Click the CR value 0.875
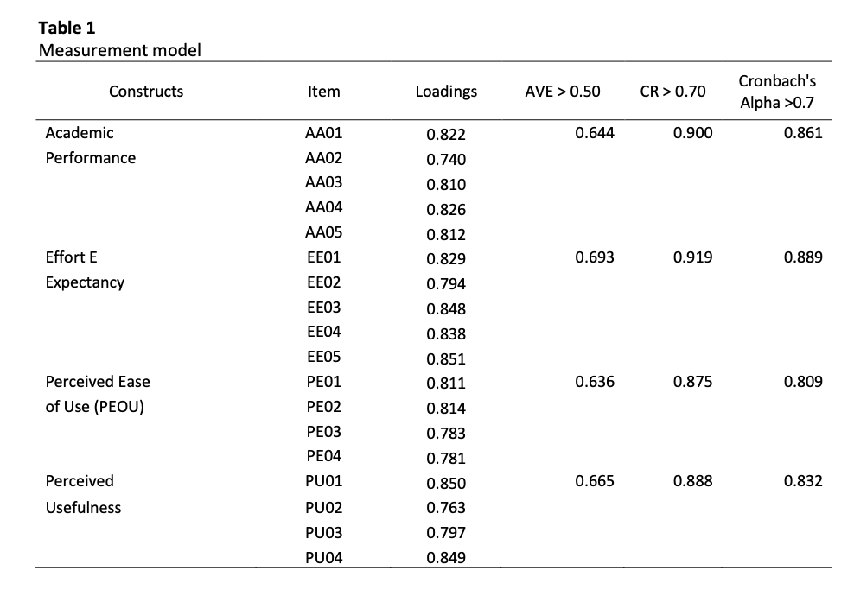Screen dimensions: 854x596 tap(692, 382)
